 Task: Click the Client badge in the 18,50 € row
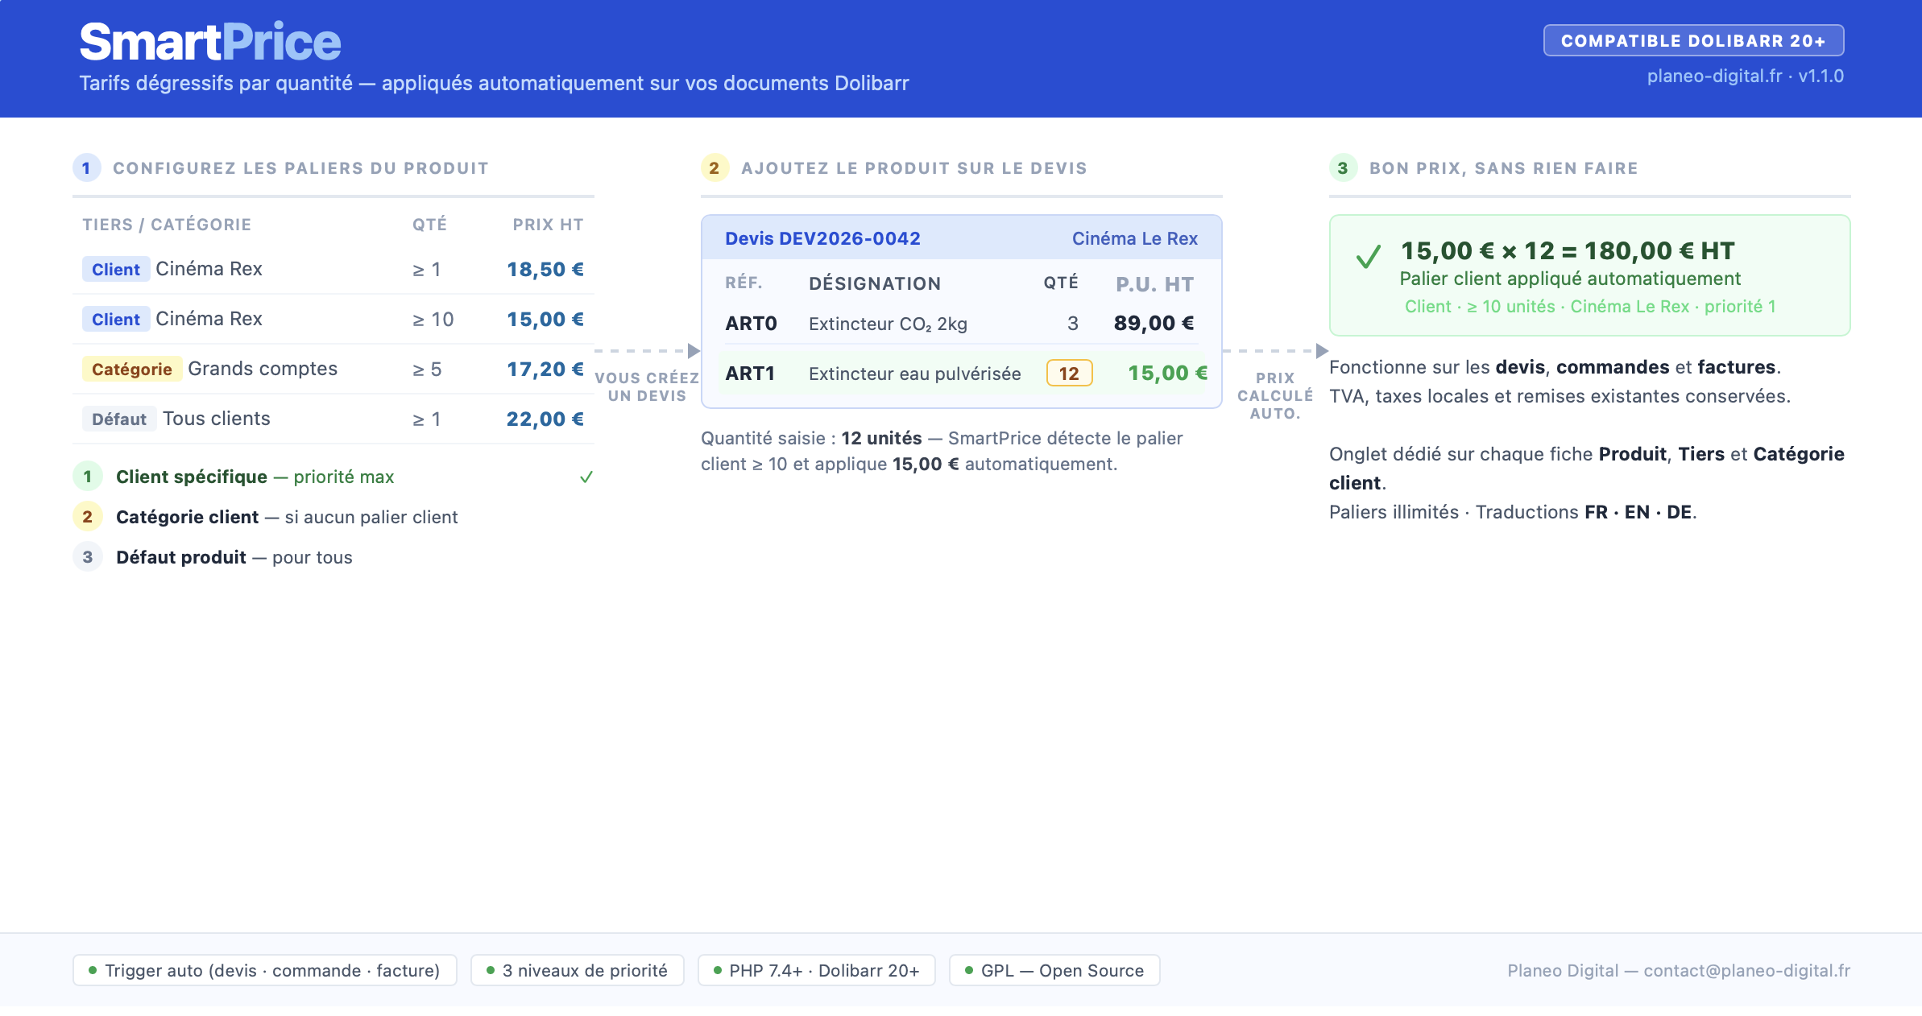pos(115,269)
